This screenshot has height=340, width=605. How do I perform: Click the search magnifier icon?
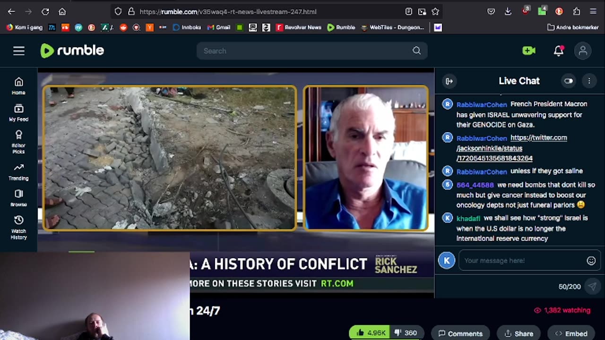tap(416, 51)
